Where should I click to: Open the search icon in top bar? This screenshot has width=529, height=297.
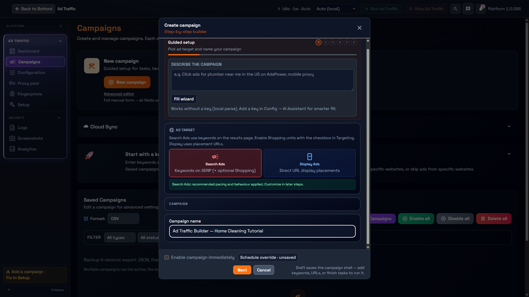click(x=455, y=9)
